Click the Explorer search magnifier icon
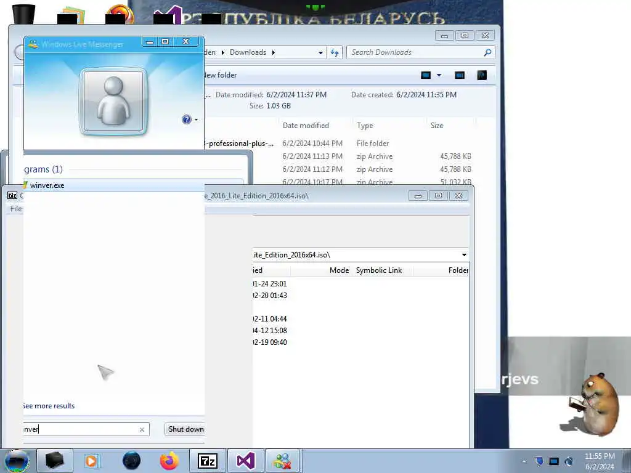Viewport: 631px width, 473px height. click(x=487, y=52)
